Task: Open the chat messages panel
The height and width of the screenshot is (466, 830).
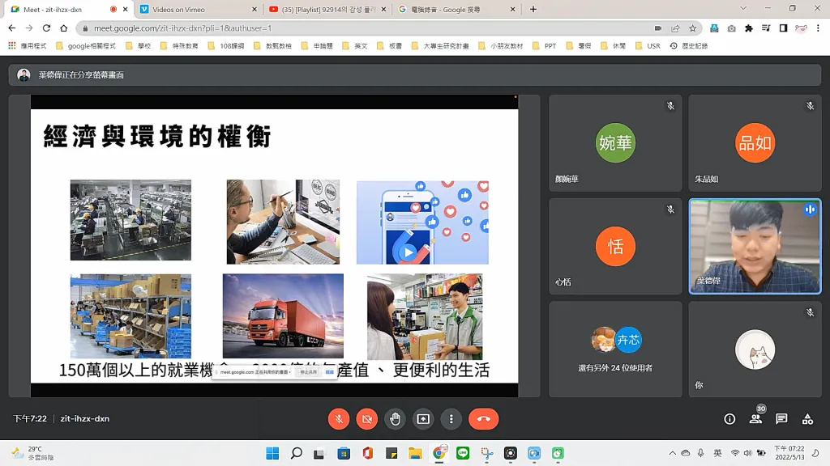Action: point(781,418)
